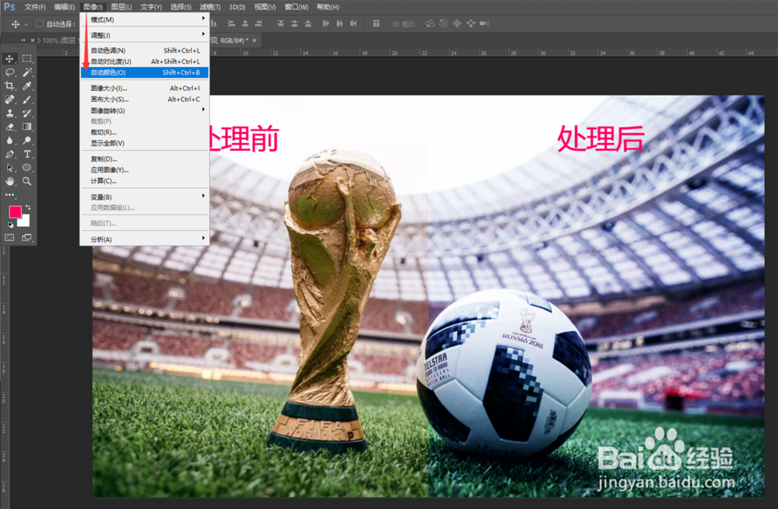Open the Edit Toolbar three-dots button
Image resolution: width=778 pixels, height=509 pixels.
(x=9, y=195)
